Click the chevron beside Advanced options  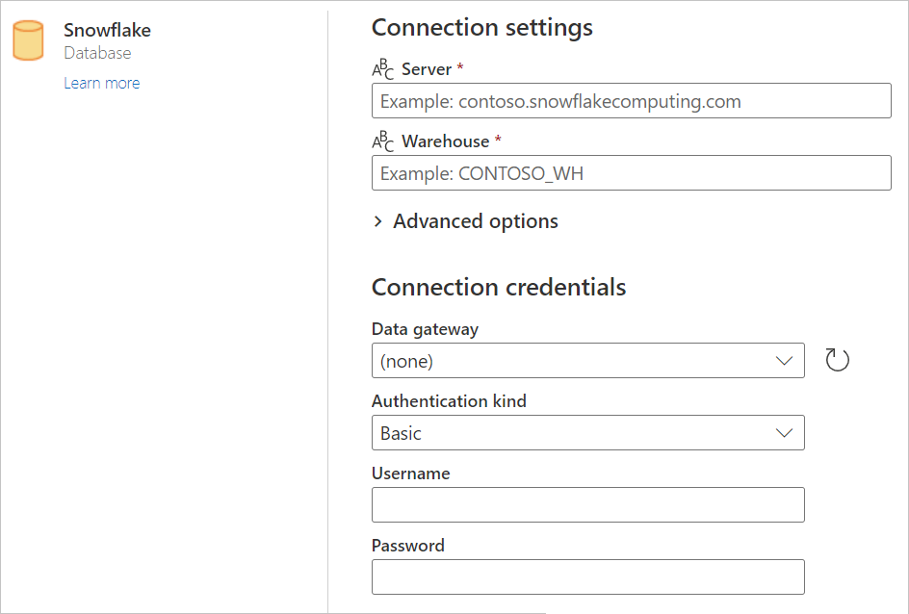coord(377,221)
